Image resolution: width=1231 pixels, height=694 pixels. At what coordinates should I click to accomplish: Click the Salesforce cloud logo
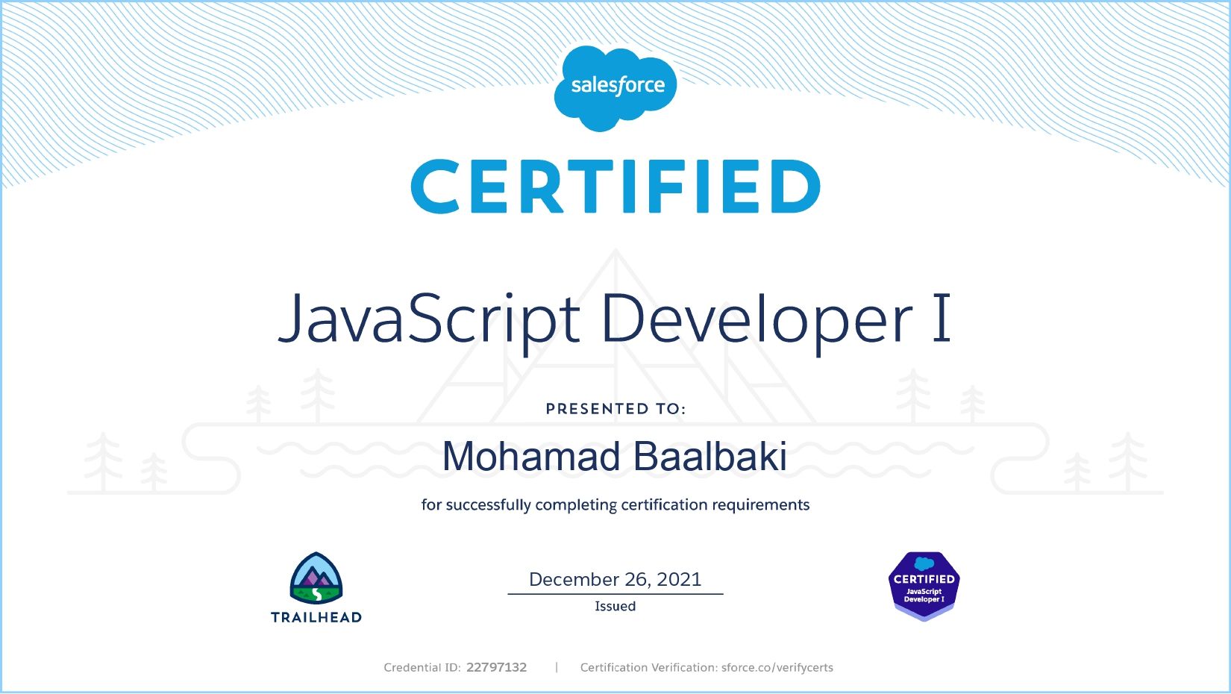coord(615,88)
